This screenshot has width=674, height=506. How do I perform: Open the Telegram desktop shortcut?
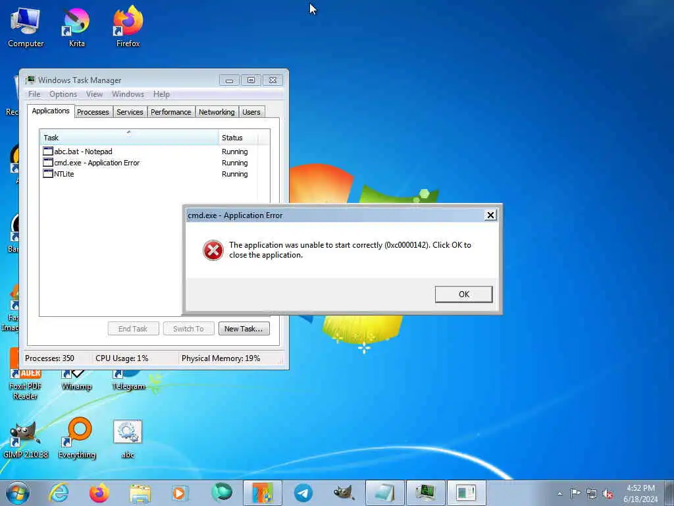[x=128, y=380]
